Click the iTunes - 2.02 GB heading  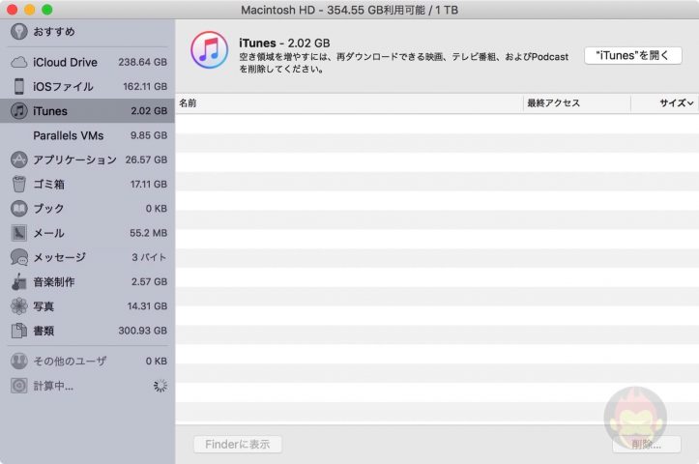pyautogui.click(x=284, y=43)
